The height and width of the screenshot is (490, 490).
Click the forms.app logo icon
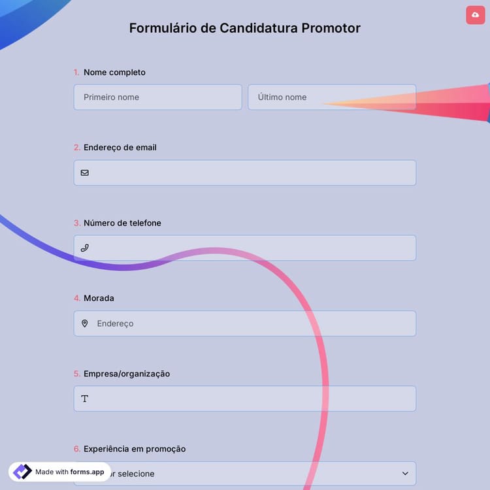coord(22,472)
